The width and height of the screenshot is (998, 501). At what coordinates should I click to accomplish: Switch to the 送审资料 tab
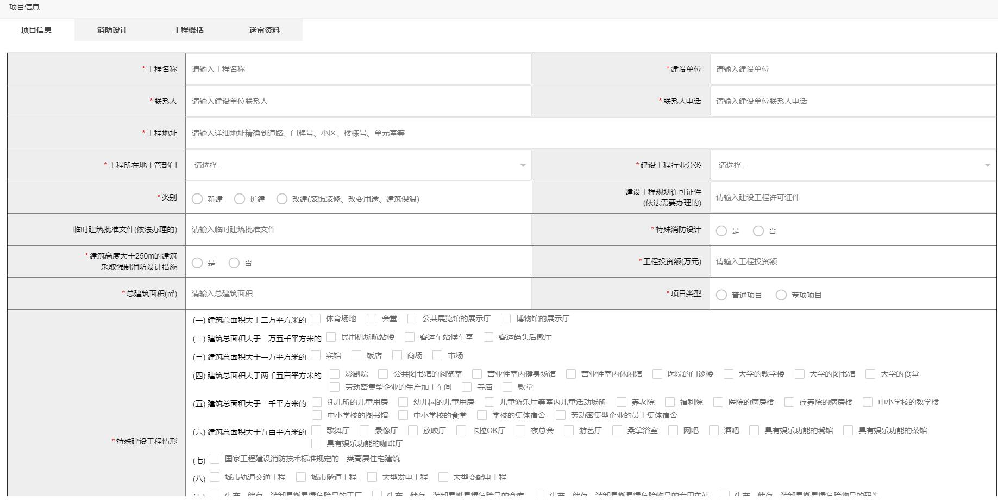click(x=264, y=30)
